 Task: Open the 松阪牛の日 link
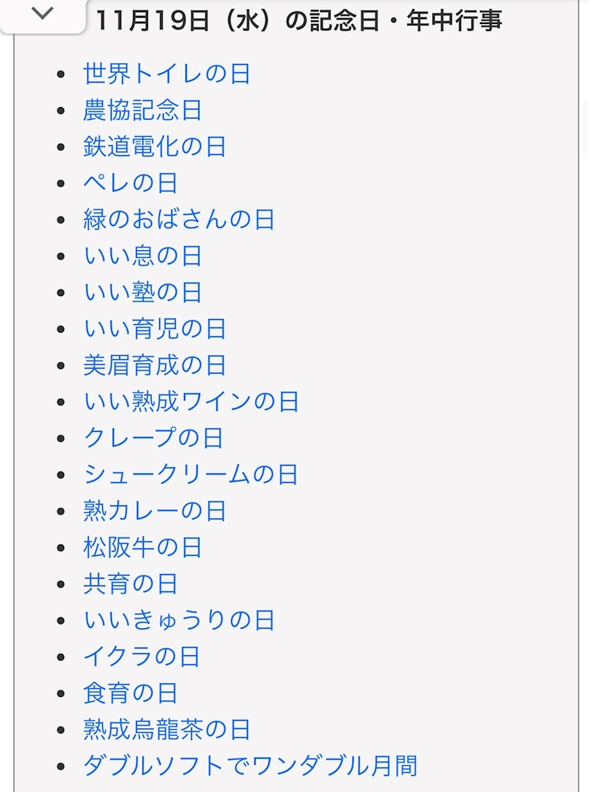tap(142, 547)
